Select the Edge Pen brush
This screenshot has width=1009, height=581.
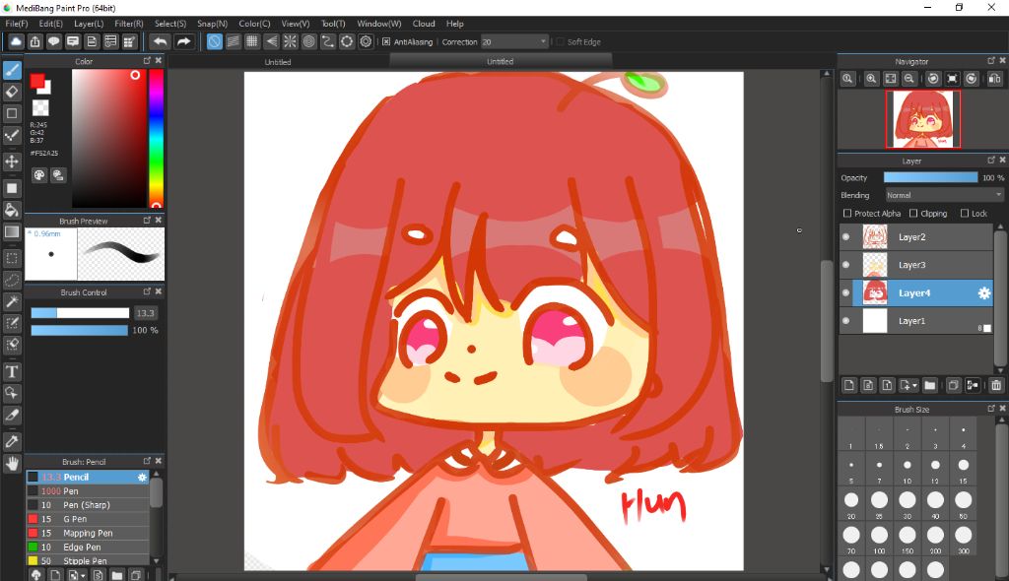[88, 548]
